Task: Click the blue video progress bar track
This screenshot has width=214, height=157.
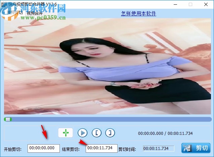Action: click(108, 119)
